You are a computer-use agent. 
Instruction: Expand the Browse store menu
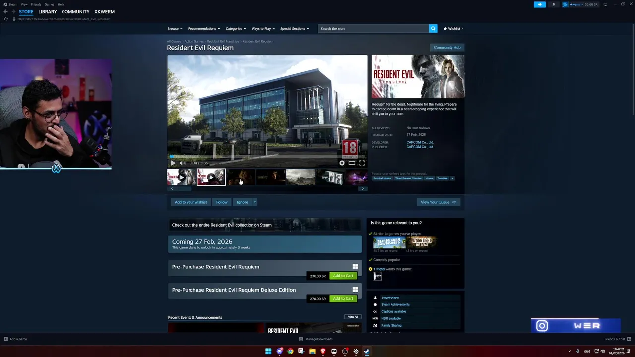pyautogui.click(x=175, y=28)
